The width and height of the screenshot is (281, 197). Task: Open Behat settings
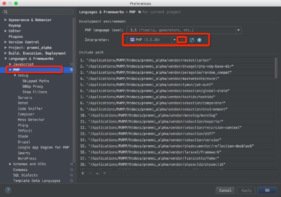23,103
